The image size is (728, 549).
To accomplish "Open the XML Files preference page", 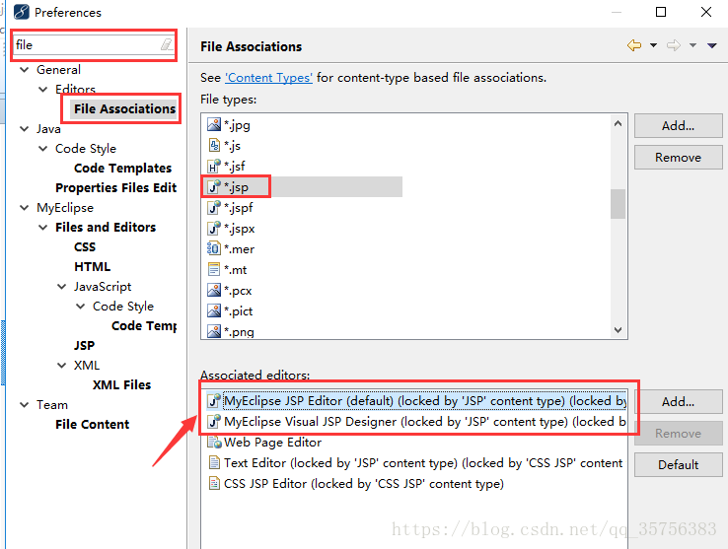I will (121, 384).
